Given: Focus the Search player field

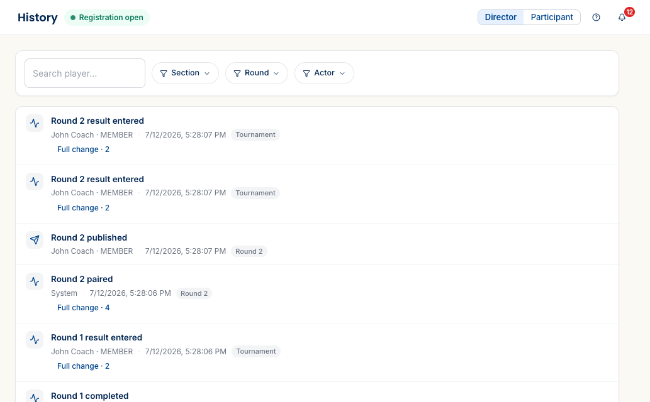Looking at the screenshot, I should coord(85,73).
